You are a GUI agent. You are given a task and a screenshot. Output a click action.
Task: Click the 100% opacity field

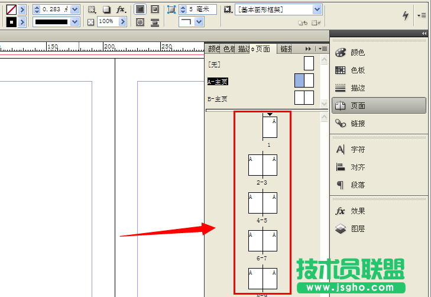coord(108,21)
